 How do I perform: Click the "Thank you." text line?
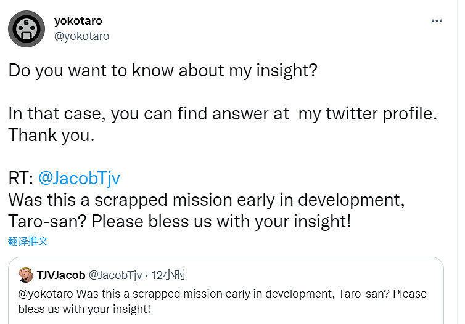(x=52, y=136)
